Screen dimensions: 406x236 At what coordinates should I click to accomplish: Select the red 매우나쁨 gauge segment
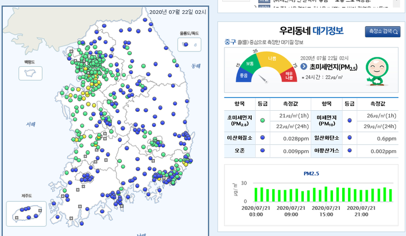tap(288, 74)
